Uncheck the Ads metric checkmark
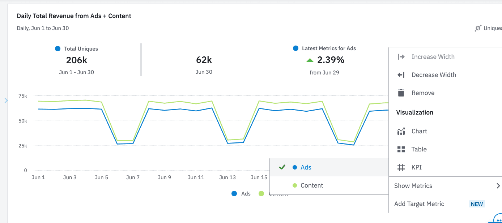Viewport: 502px width, 223px height. [282, 167]
